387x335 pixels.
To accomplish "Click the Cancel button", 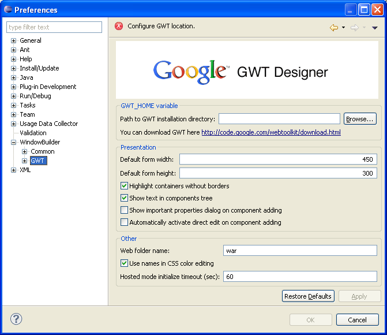I will pyautogui.click(x=357, y=320).
